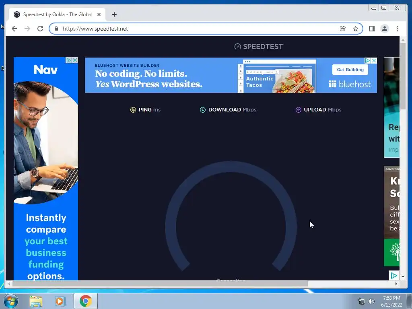This screenshot has height=309, width=412.
Task: Click the DOWNLOAD arrow icon
Action: [203, 110]
